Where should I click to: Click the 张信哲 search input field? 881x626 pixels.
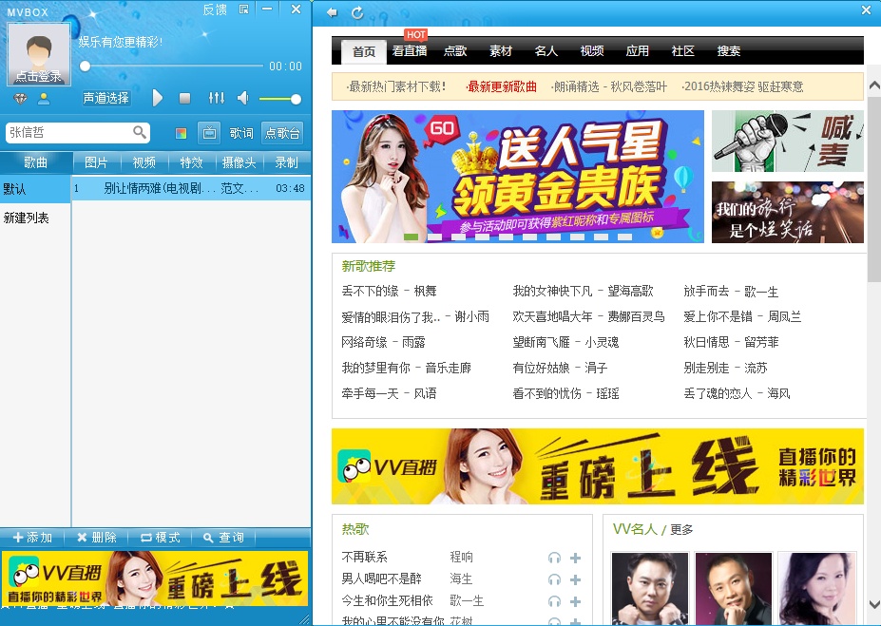point(67,133)
